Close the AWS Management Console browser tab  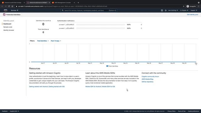point(74,3)
